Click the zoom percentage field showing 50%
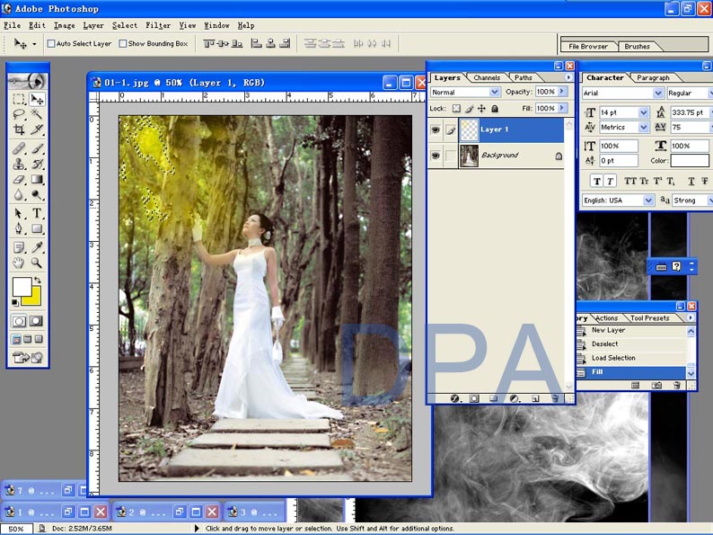 coord(16,529)
